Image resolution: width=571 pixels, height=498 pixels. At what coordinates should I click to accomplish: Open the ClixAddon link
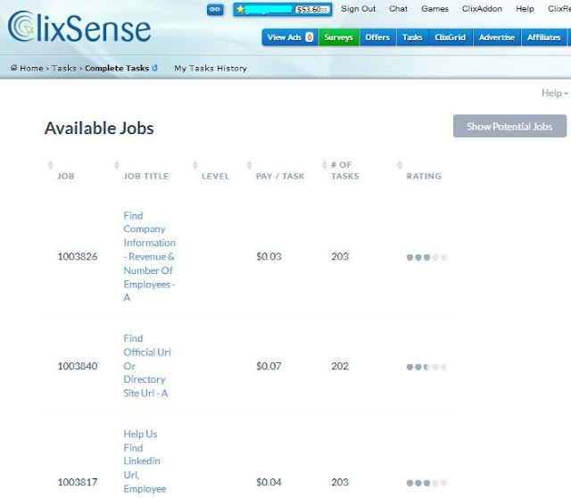482,9
